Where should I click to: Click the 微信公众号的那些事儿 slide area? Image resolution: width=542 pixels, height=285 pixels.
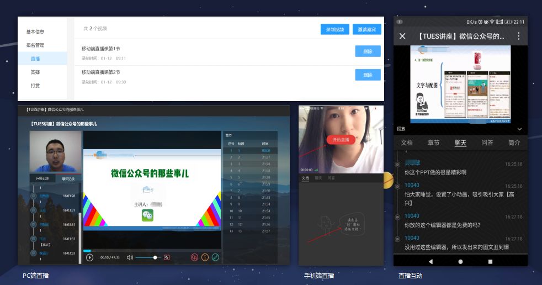click(x=152, y=189)
